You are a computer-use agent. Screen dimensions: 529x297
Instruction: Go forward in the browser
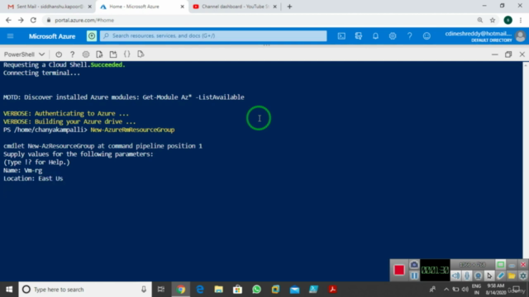coord(21,20)
